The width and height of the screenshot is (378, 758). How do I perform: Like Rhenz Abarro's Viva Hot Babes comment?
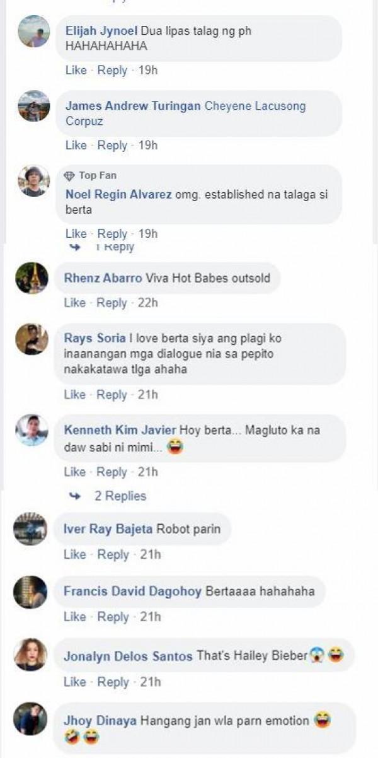[74, 303]
